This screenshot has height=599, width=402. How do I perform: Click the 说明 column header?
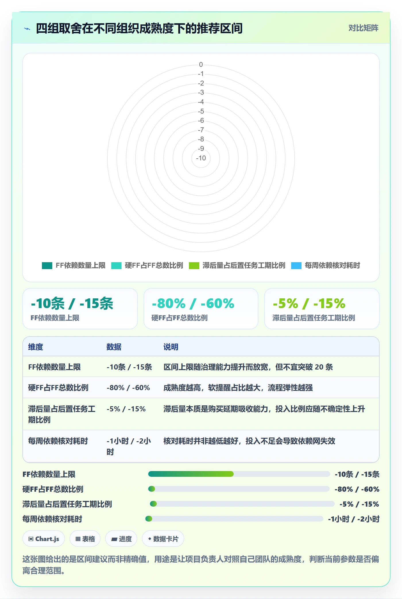(171, 347)
